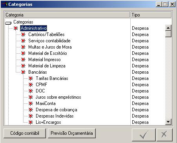
Task: Click the red icon beside Material de Escritório
Action: click(x=23, y=53)
